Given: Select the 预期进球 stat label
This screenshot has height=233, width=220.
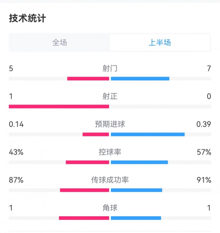Looking at the screenshot, I should [110, 124].
